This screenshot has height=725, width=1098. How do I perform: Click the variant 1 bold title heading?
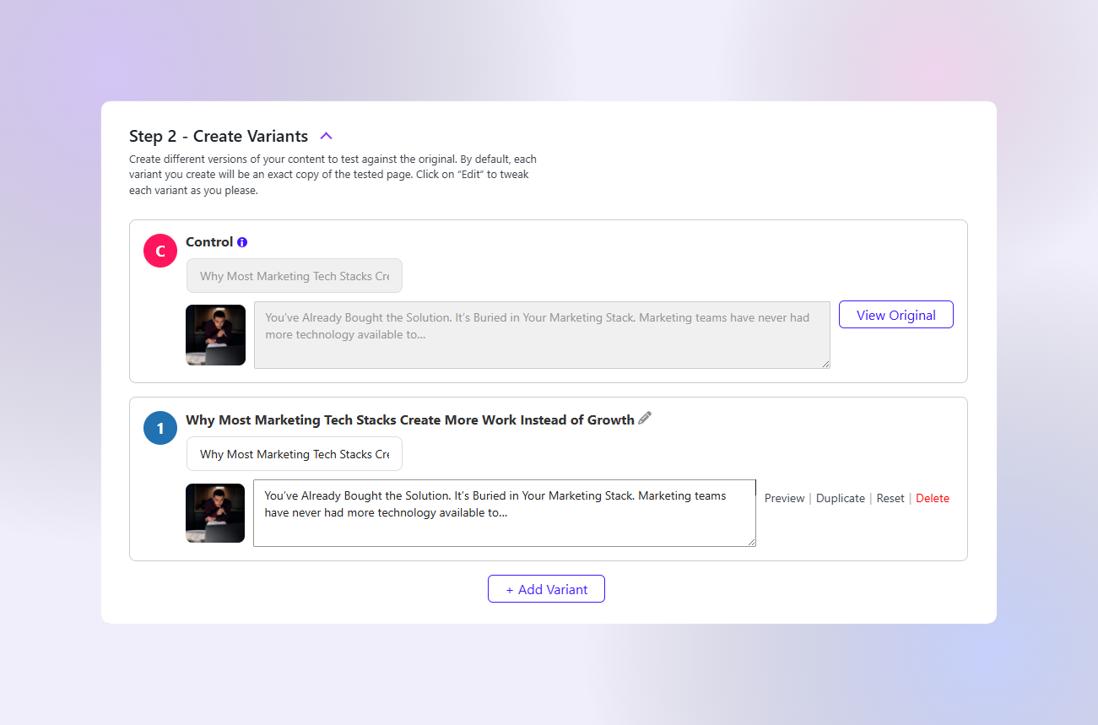click(410, 419)
